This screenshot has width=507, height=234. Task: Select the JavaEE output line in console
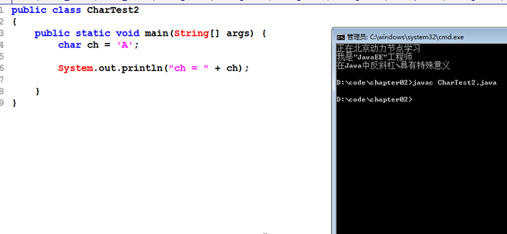point(374,57)
